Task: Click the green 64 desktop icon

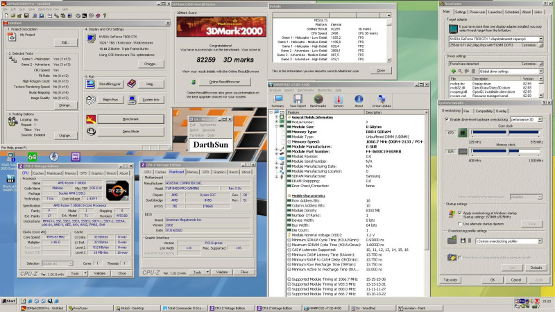Action: [32, 157]
